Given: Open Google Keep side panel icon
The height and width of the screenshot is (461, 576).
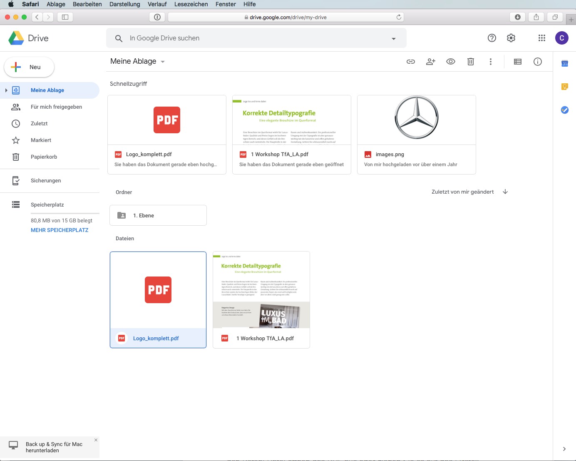Looking at the screenshot, I should tap(565, 87).
